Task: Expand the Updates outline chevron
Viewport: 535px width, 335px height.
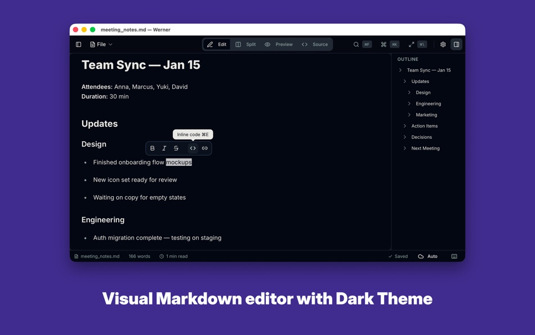Action: [405, 81]
